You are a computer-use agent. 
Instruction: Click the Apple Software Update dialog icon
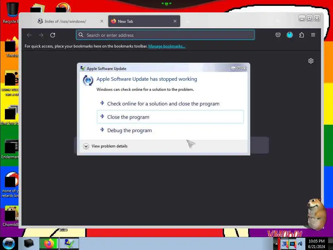(83, 68)
